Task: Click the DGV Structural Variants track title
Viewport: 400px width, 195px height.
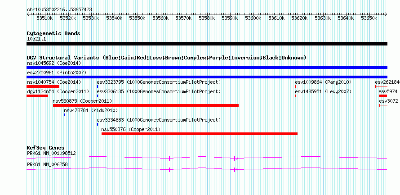Action: pyautogui.click(x=167, y=58)
